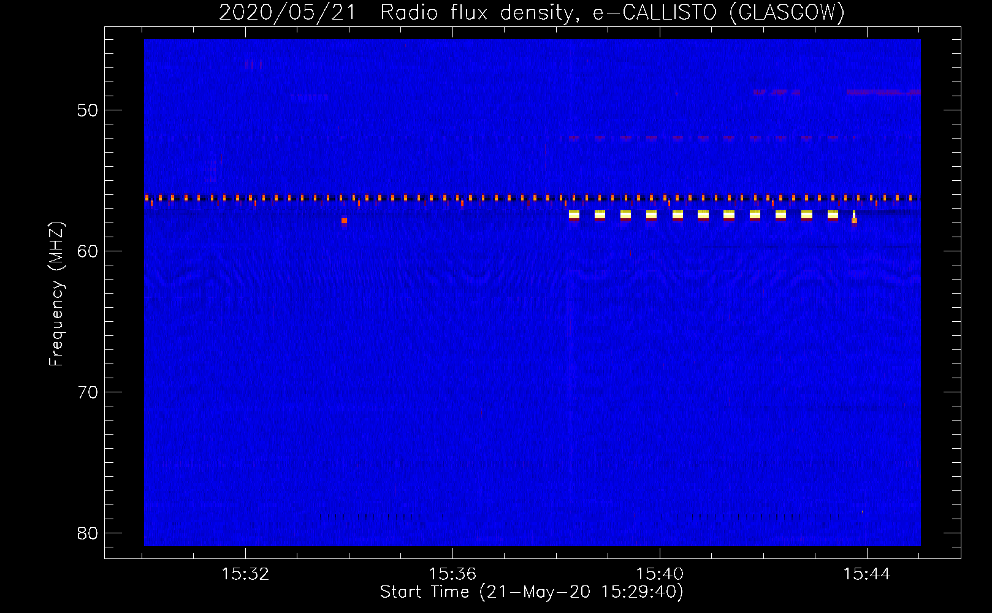This screenshot has width=992, height=613.
Task: Click the 15:36 time tick label
Action: pyautogui.click(x=452, y=574)
